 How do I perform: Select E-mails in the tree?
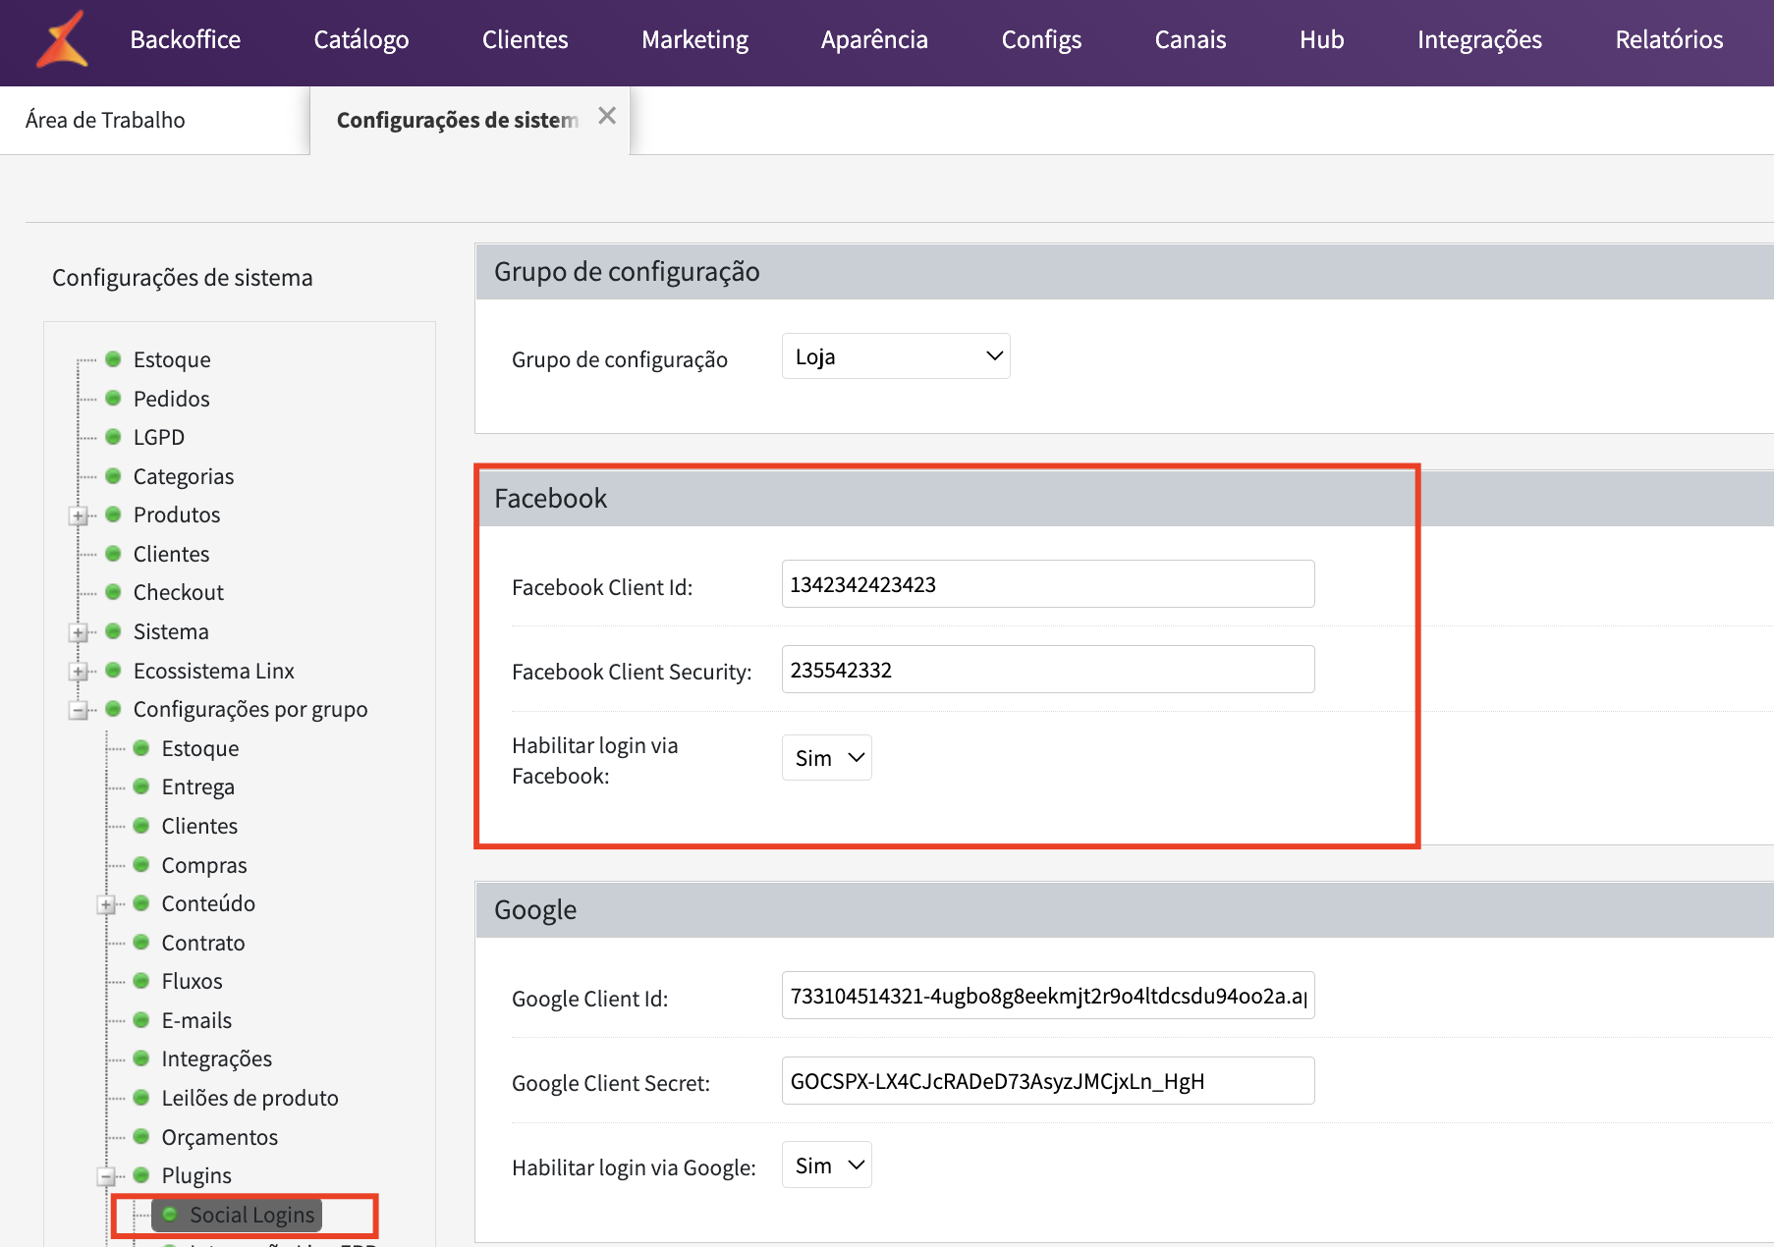coord(196,1020)
